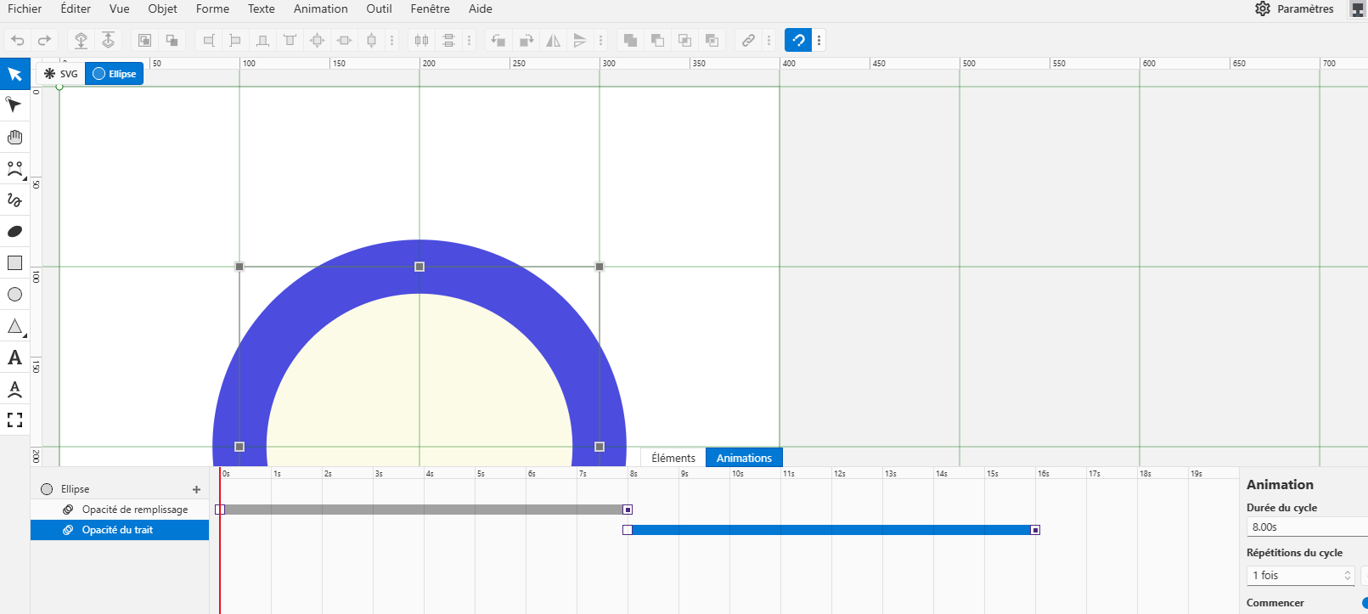The width and height of the screenshot is (1368, 614).
Task: Ungroup the selected objects
Action: tap(172, 40)
